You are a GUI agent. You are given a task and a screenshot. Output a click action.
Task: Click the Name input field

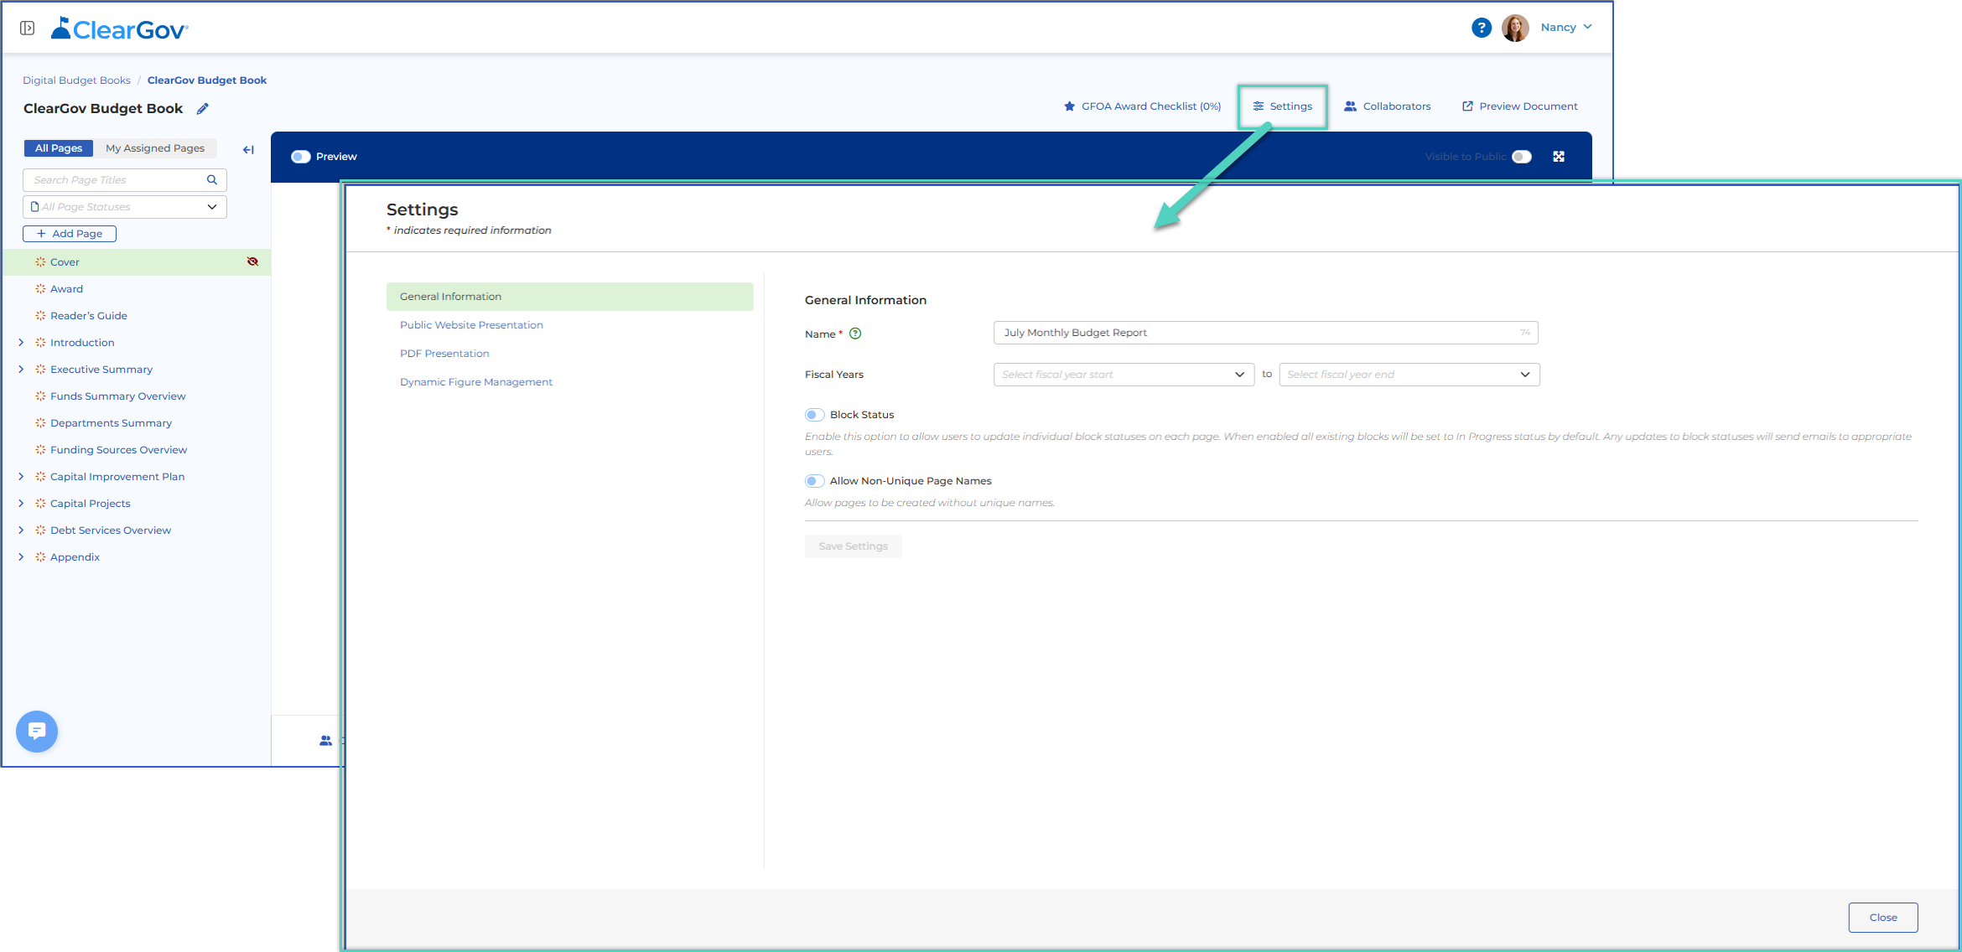coord(1266,333)
